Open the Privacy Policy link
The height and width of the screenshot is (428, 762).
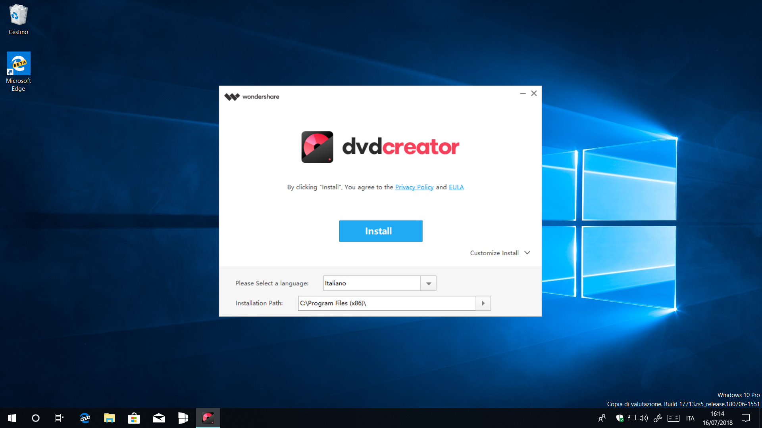pos(414,187)
